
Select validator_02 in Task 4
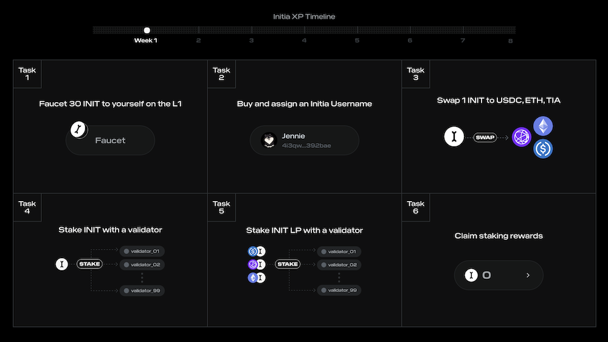click(142, 265)
